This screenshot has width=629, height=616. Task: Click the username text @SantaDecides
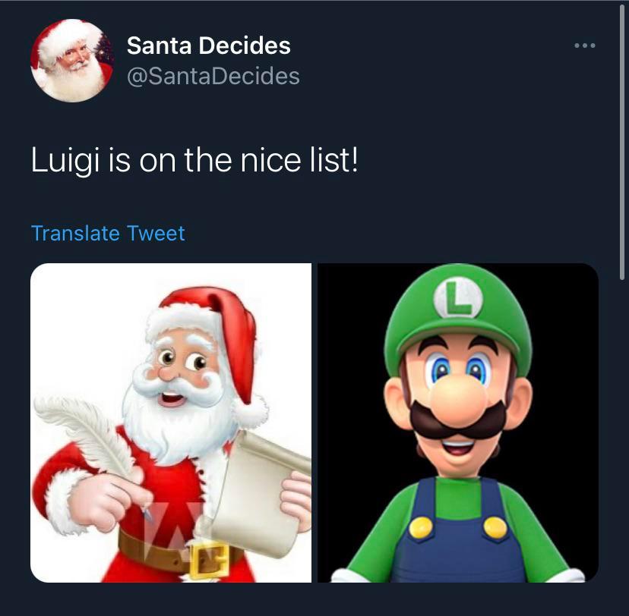213,76
